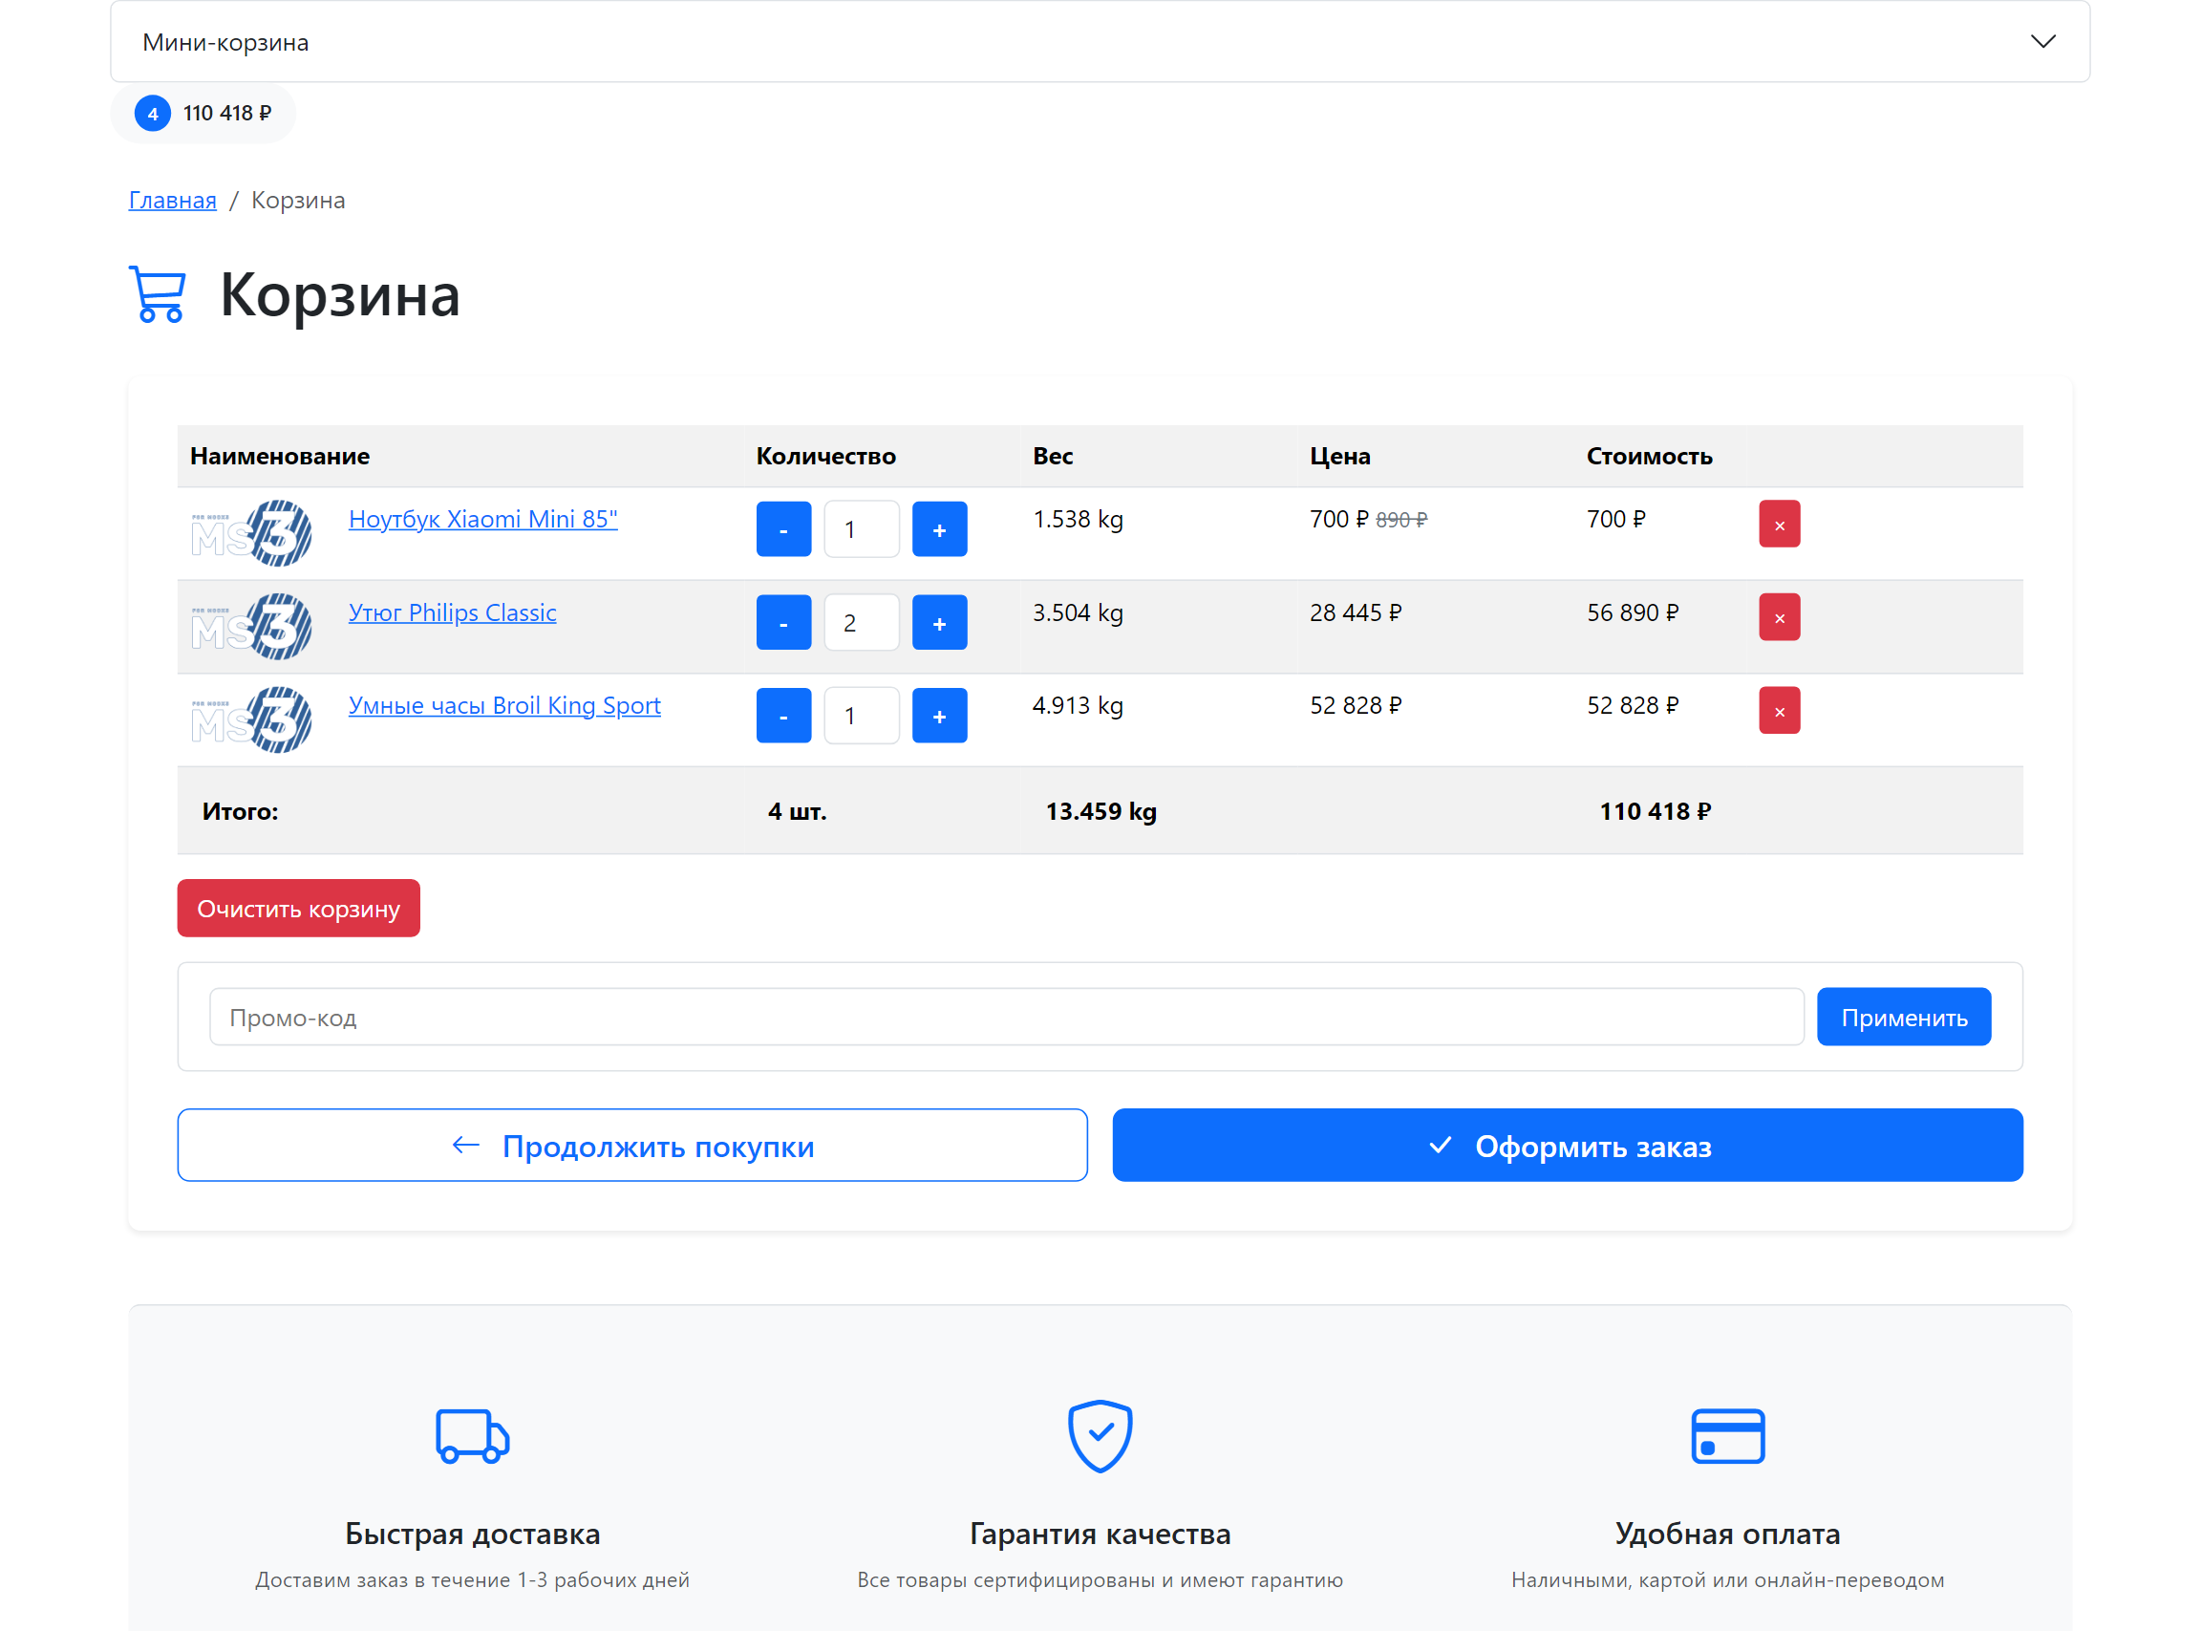Increase quantity of Утюг Philips Classic
This screenshot has height=1631, width=2201.
[x=940, y=622]
